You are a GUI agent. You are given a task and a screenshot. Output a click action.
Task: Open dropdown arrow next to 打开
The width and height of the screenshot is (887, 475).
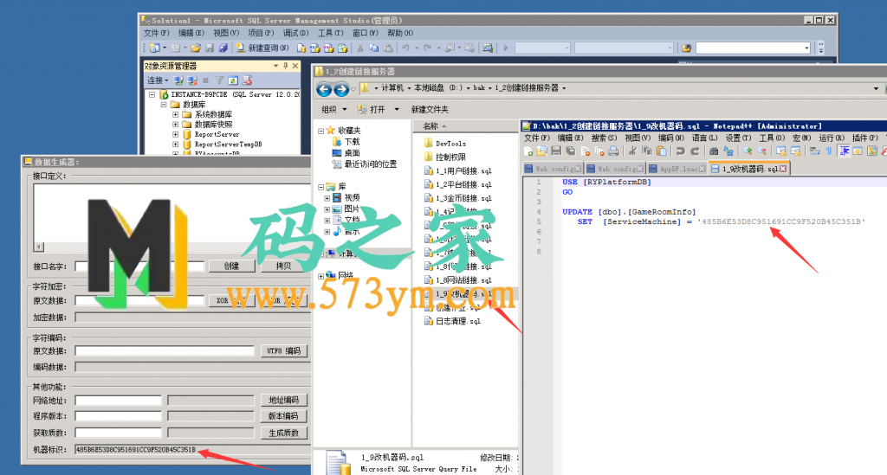[397, 109]
